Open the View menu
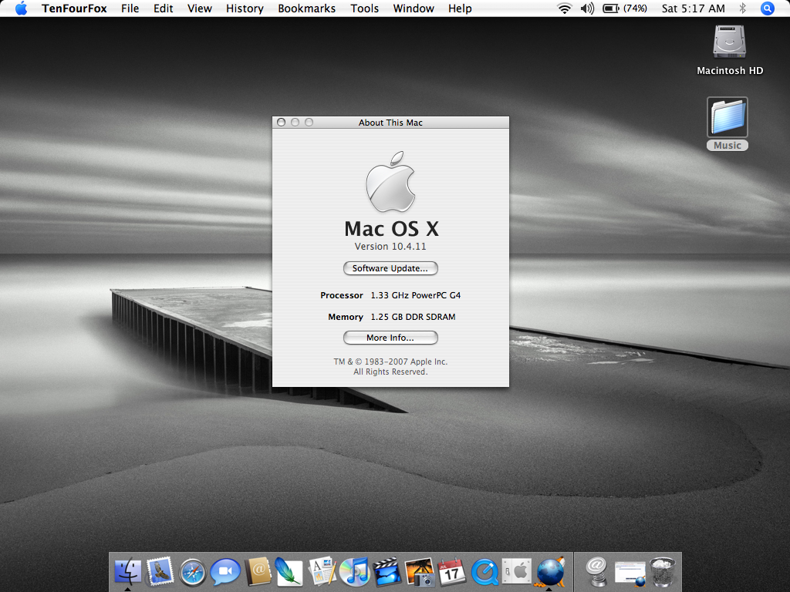Viewport: 790px width, 592px height. point(200,8)
